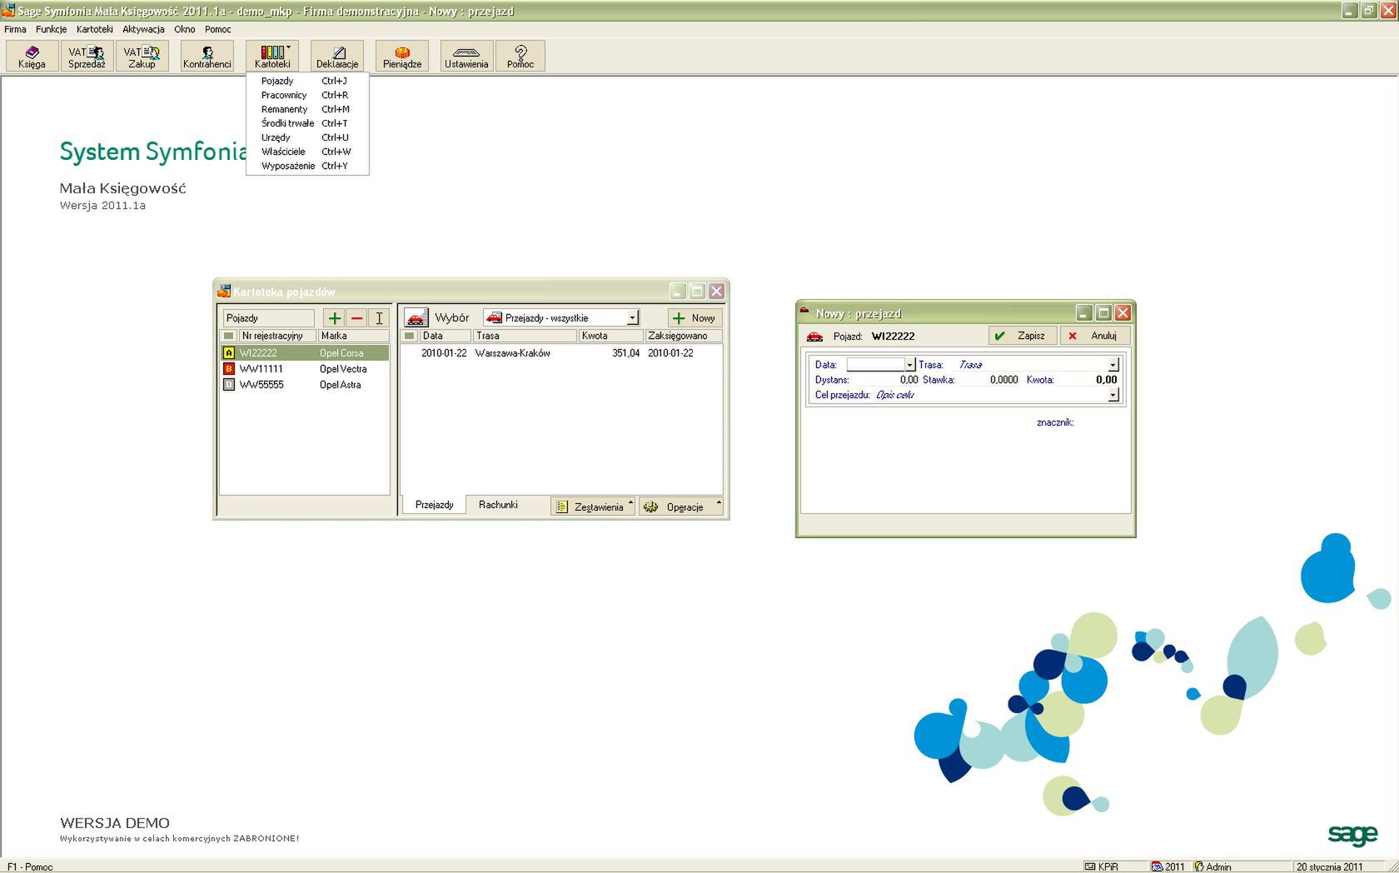Sort by Marka column header
Screen dimensions: 1399x873
[353, 336]
